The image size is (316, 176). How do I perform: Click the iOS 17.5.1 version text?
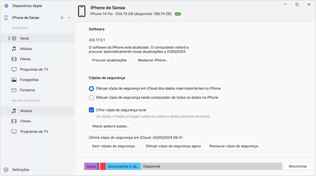pyautogui.click(x=97, y=40)
